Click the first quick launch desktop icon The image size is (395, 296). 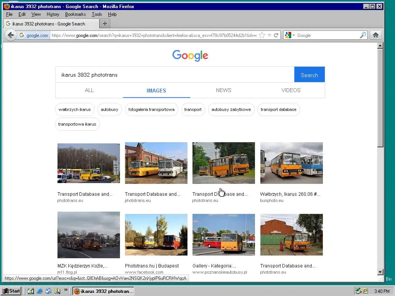click(31, 291)
